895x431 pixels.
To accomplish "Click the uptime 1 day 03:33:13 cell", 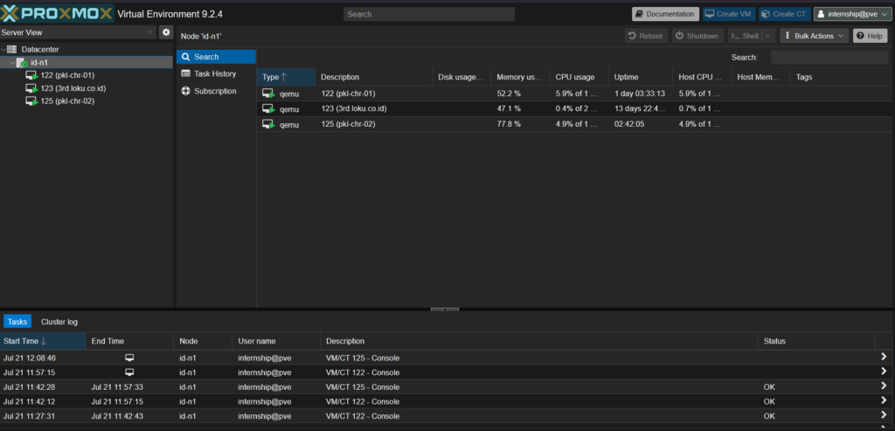I will pyautogui.click(x=640, y=94).
